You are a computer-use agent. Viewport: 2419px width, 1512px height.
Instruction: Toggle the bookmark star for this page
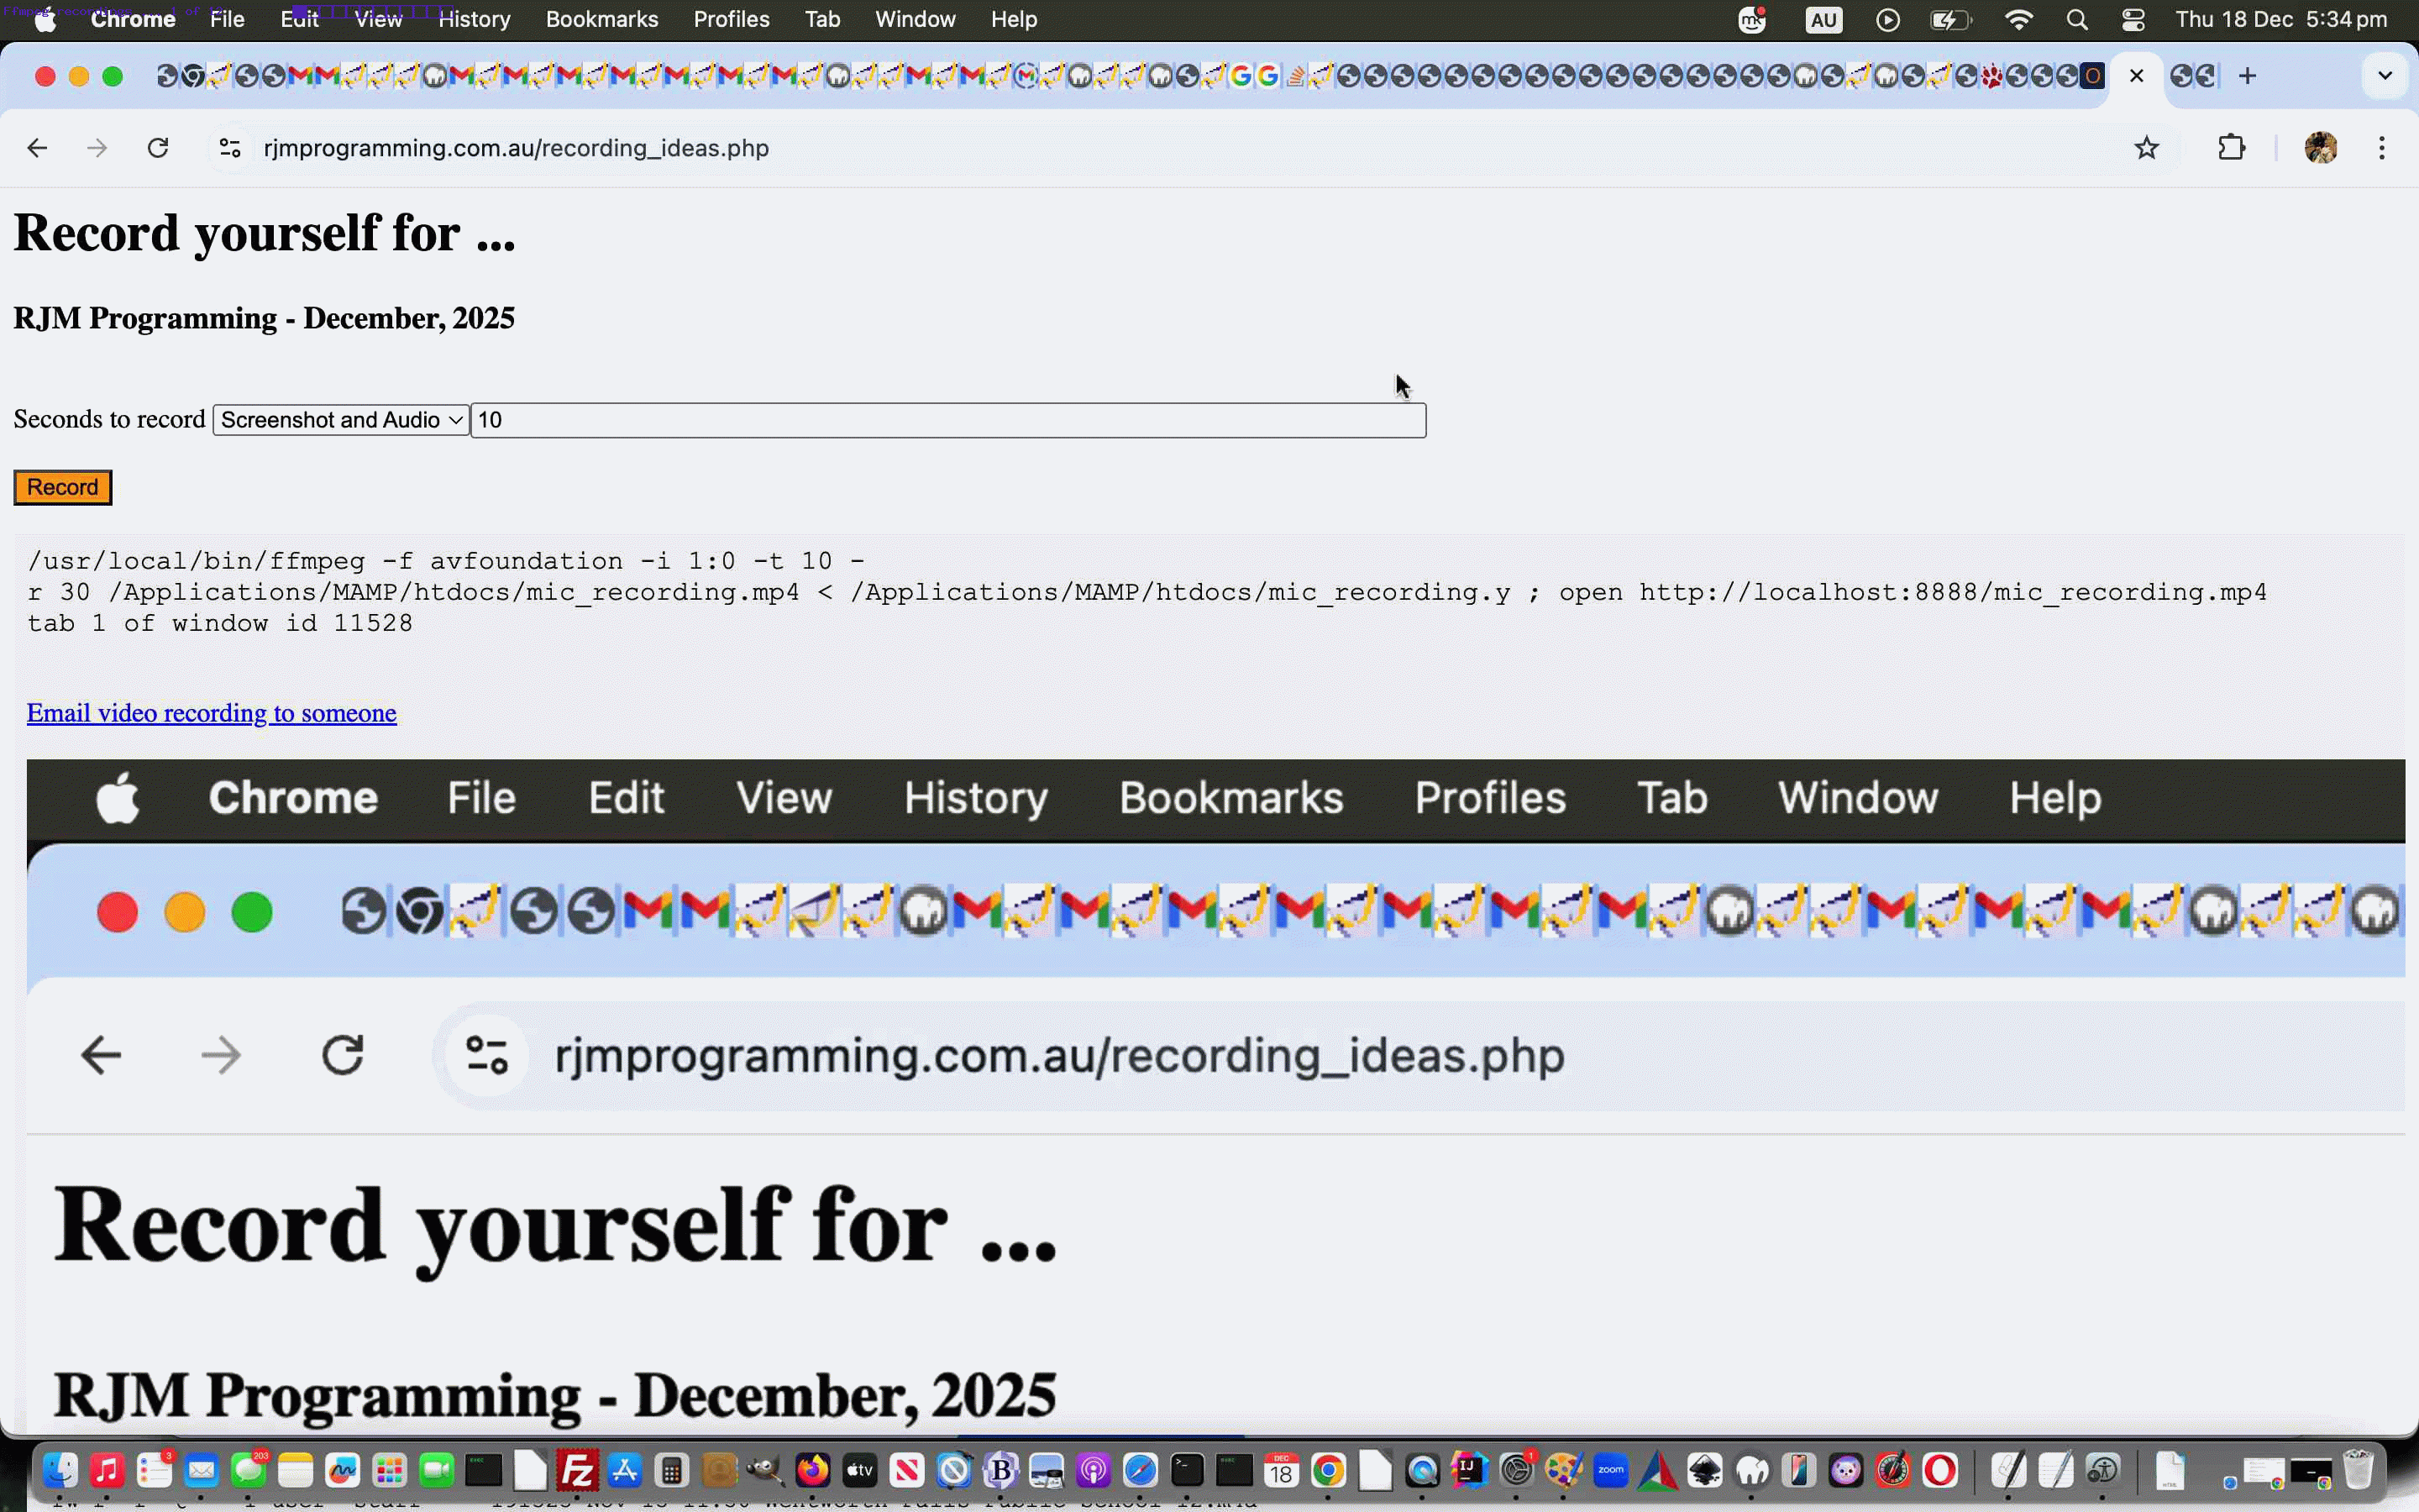(x=2147, y=147)
